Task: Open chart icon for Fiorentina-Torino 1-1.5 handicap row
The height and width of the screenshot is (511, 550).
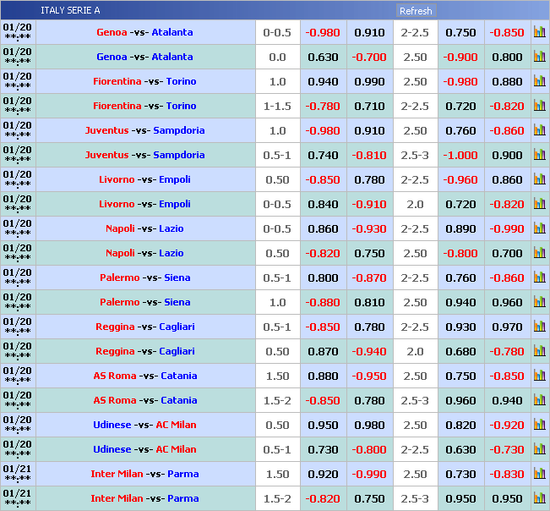Action: pos(539,107)
